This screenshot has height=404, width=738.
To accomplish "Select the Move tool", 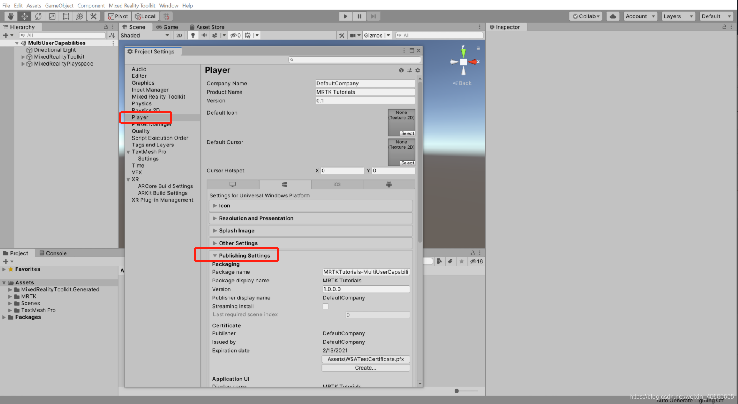I will pos(25,16).
